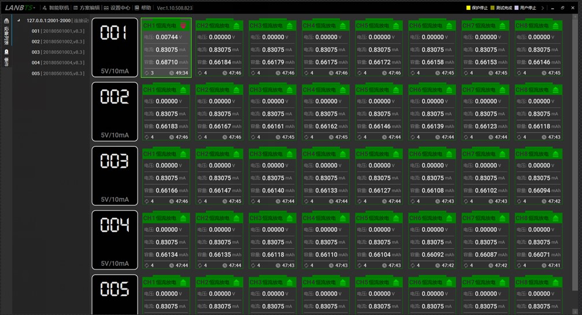This screenshot has height=315, width=582.
Task: Click the clock icon beside 49:34 in unit 001 CH1
Action: 172,73
